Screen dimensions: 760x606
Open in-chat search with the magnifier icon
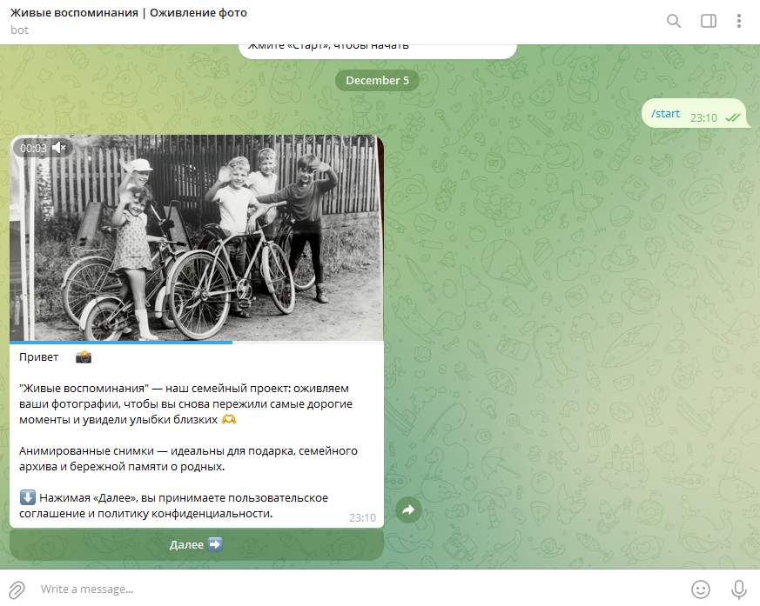point(673,21)
